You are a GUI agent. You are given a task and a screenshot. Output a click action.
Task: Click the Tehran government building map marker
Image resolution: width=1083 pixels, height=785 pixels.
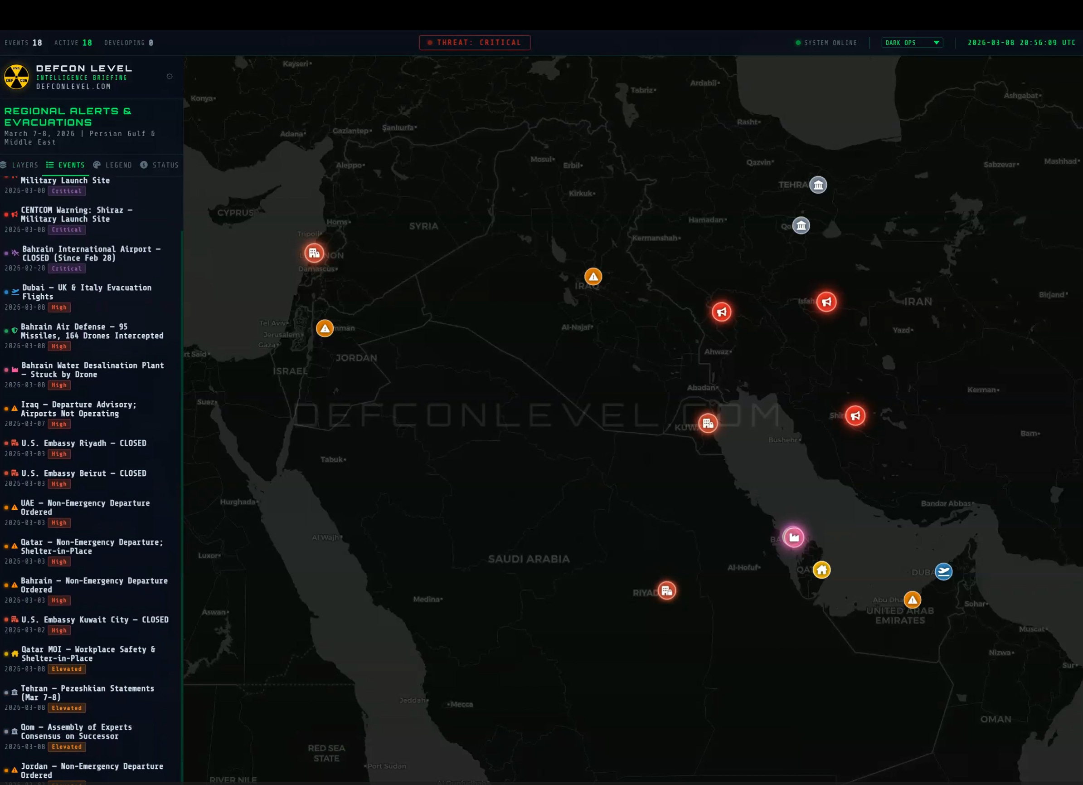point(818,185)
